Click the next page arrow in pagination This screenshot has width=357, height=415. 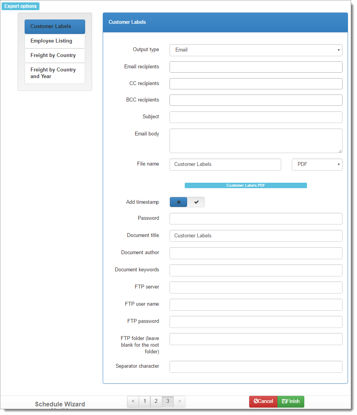click(x=180, y=401)
